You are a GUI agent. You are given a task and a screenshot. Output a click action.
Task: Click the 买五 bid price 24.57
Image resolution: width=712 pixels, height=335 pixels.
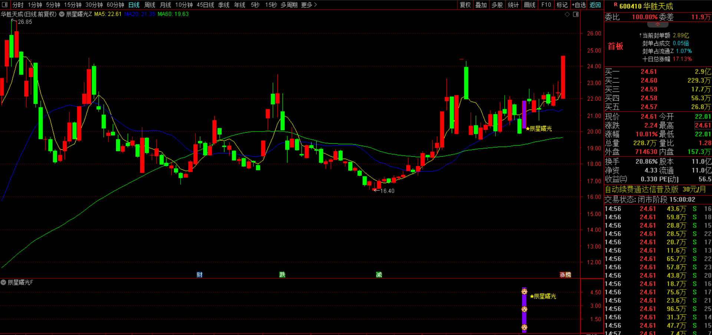649,107
